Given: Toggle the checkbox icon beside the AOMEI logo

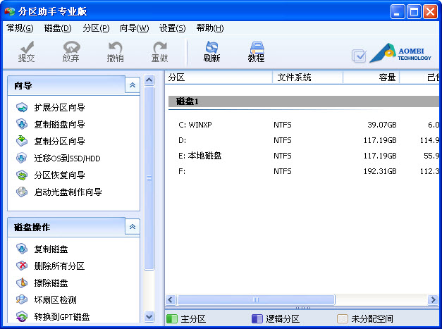Looking at the screenshot, I should [x=359, y=55].
